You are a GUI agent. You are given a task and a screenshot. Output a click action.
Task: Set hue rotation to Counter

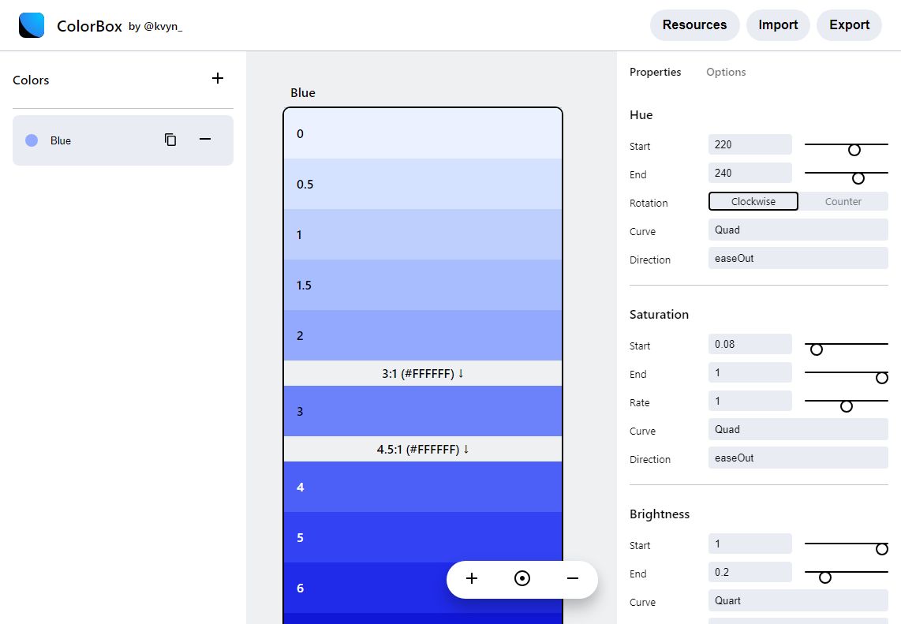click(x=843, y=201)
